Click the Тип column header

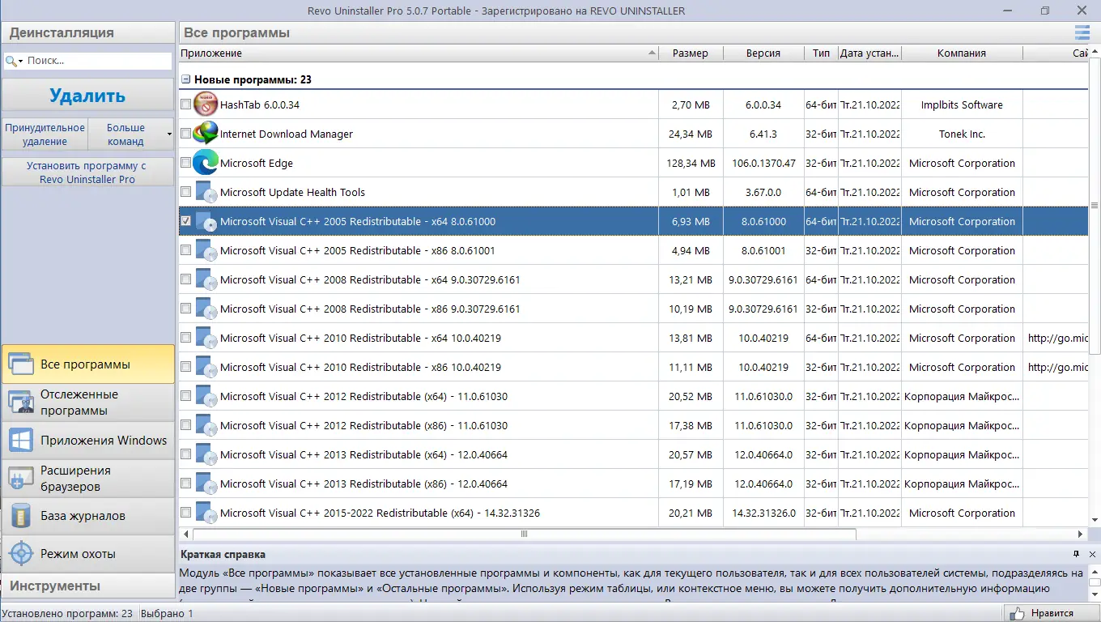point(822,53)
